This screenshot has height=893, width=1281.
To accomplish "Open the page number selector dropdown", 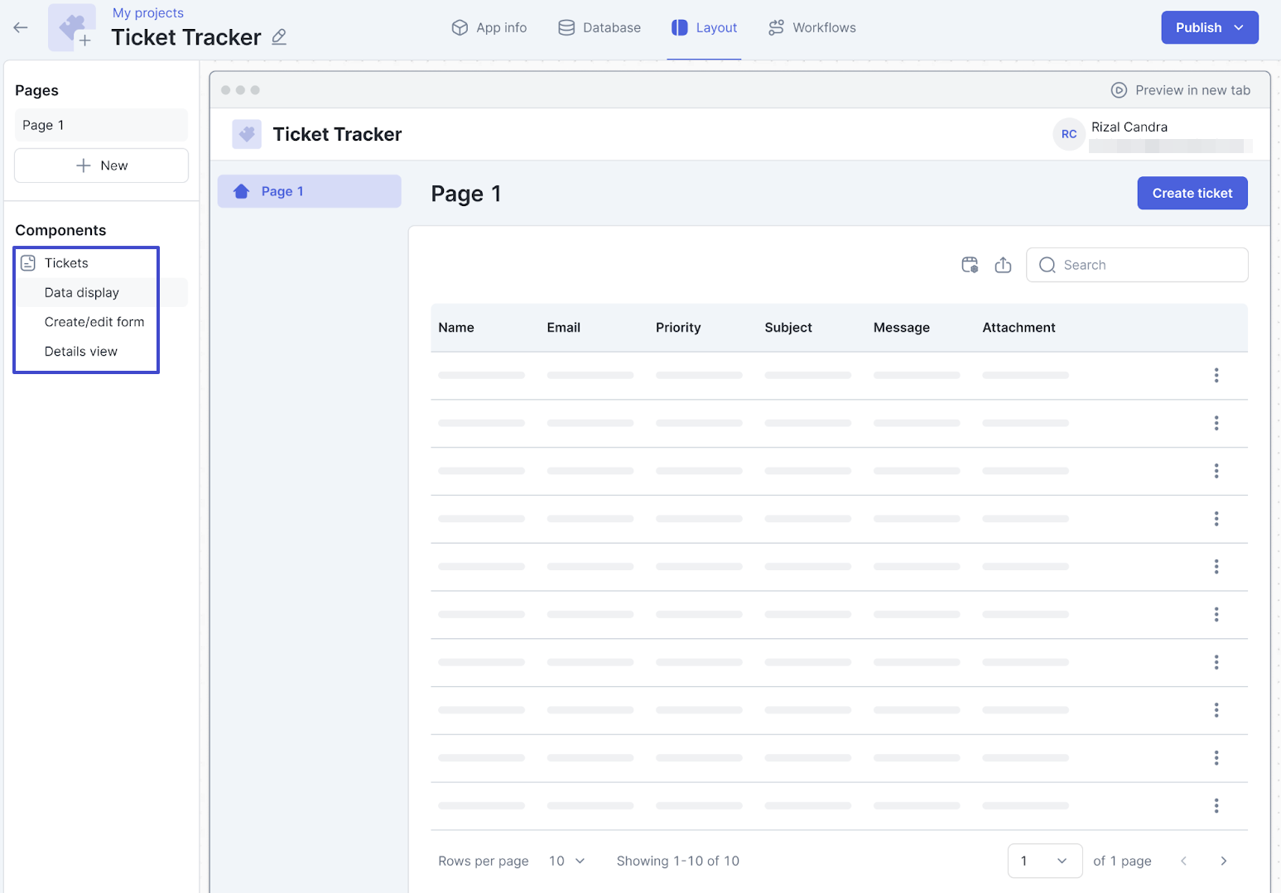I will (1044, 861).
